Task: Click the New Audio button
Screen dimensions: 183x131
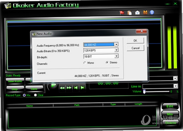Action: pyautogui.click(x=15, y=81)
